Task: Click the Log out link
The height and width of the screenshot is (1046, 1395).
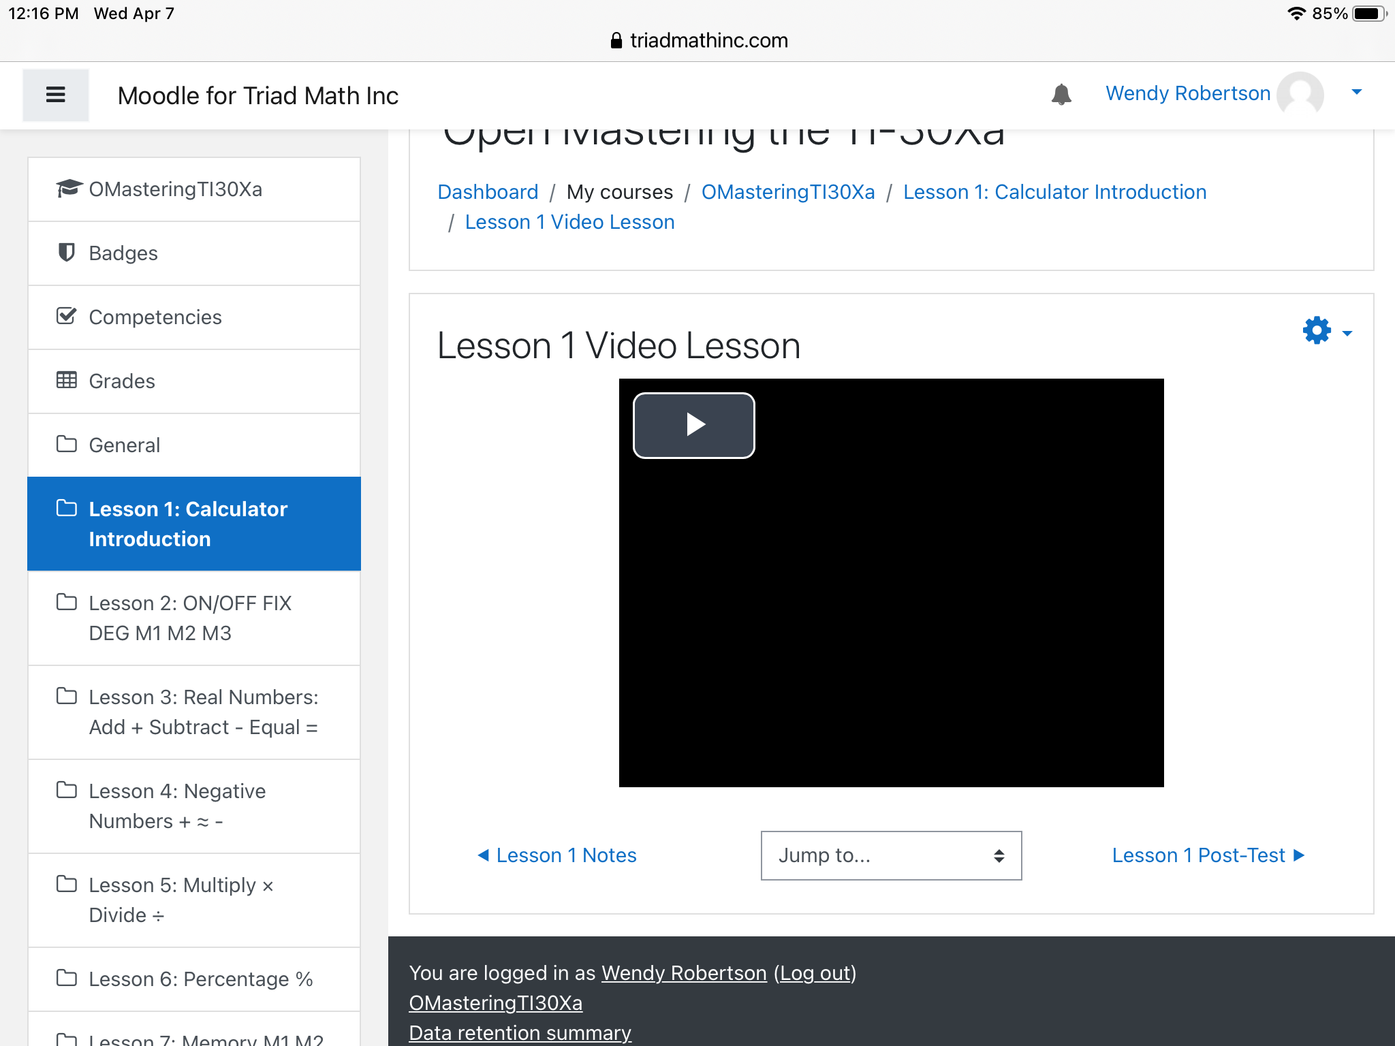Action: tap(815, 973)
